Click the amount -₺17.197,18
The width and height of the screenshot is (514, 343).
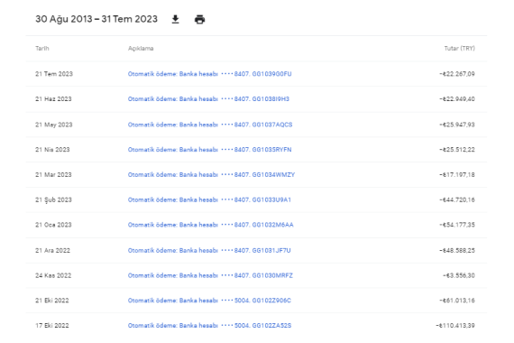[457, 174]
